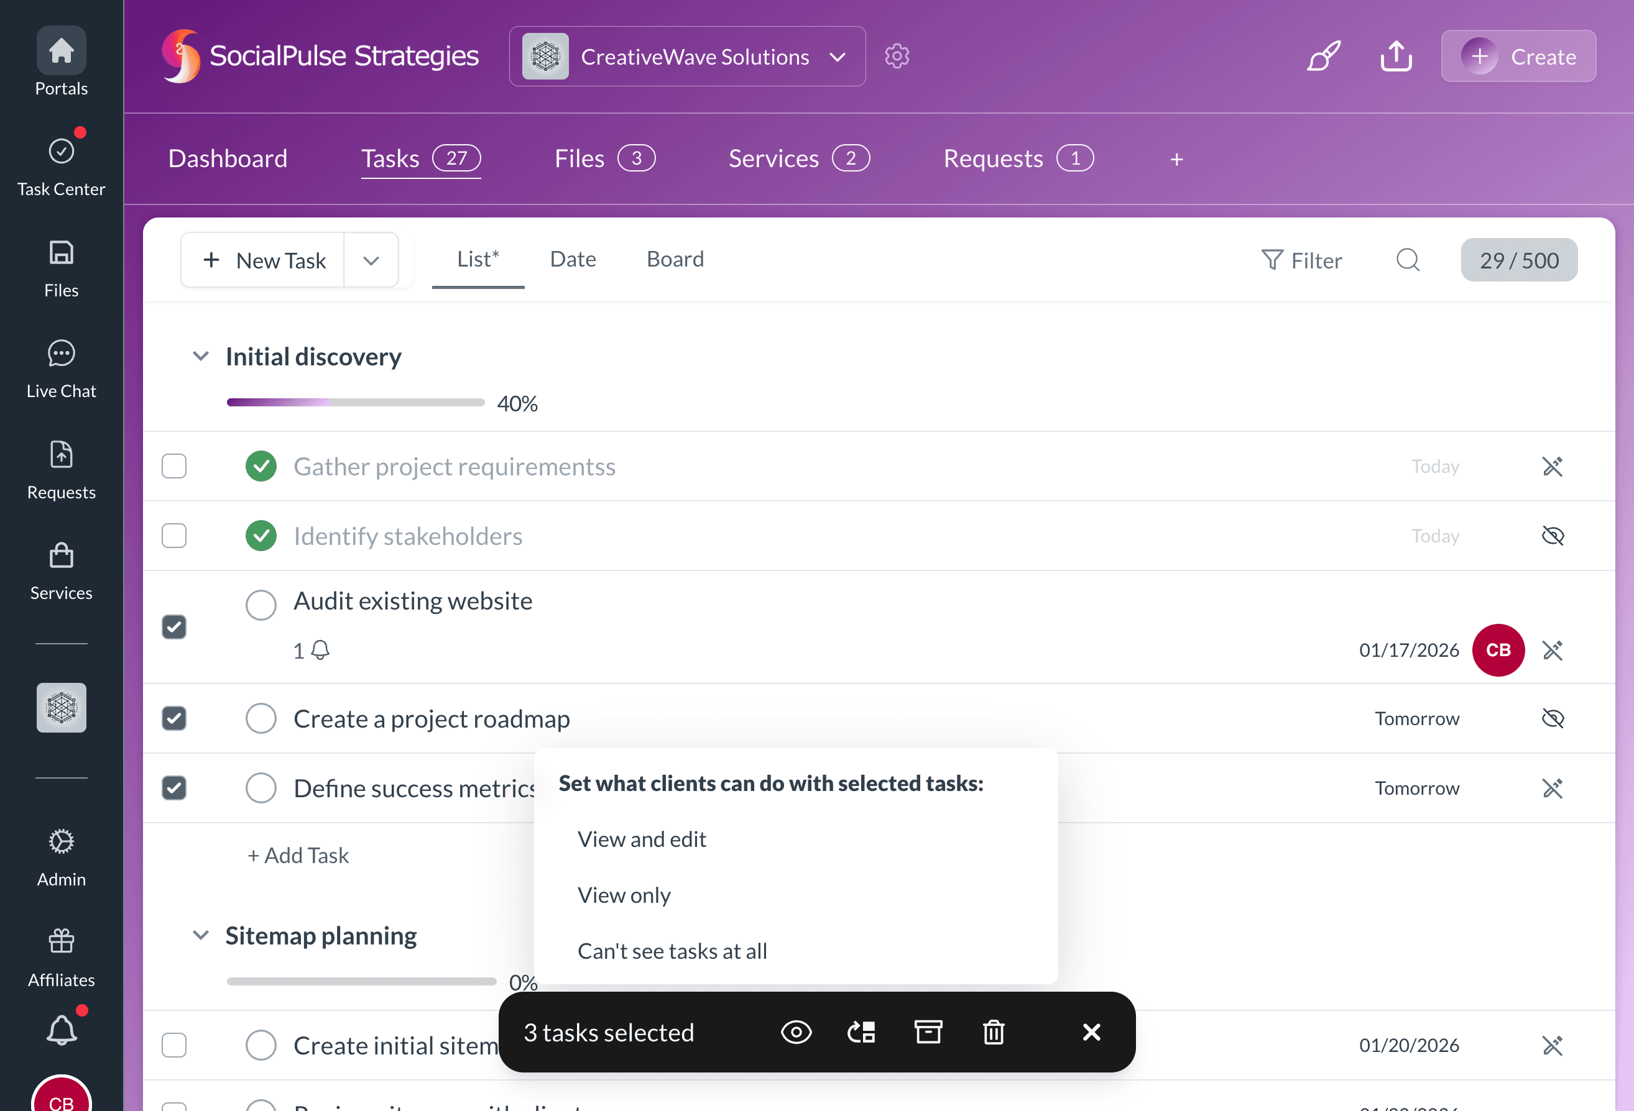Select the View only menu option
1634x1111 pixels.
pos(624,895)
